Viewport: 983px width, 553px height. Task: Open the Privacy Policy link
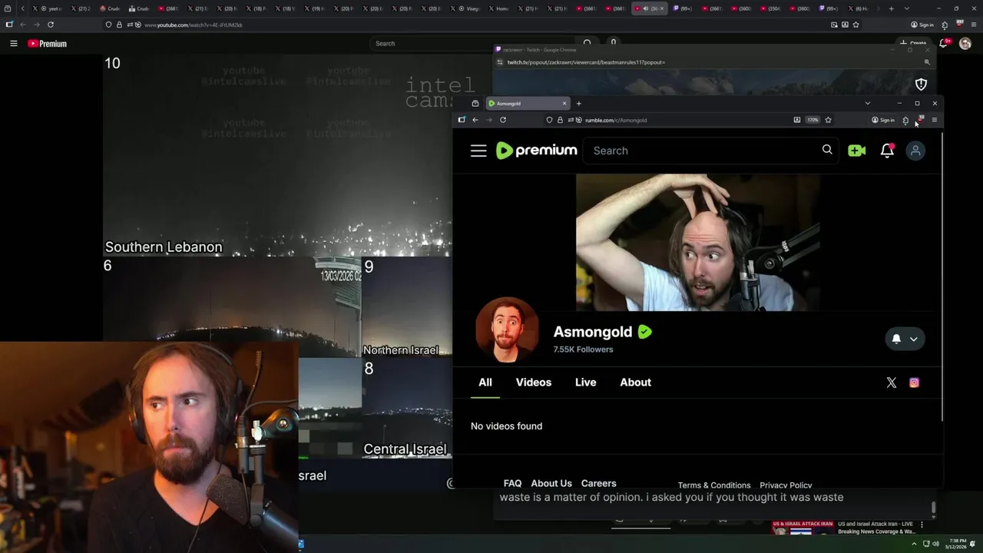[x=786, y=485]
